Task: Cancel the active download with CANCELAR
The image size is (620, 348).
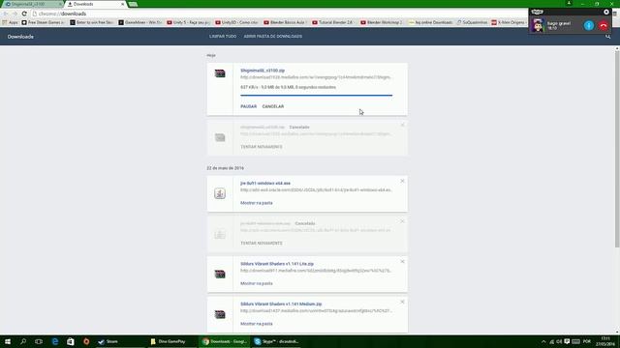Action: tap(273, 106)
